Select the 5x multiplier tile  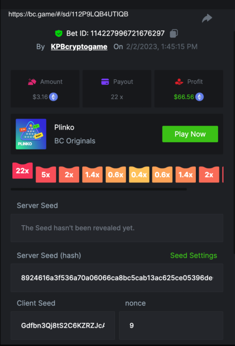pyautogui.click(x=46, y=174)
